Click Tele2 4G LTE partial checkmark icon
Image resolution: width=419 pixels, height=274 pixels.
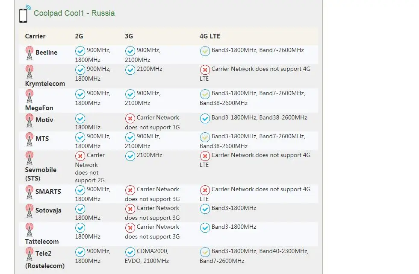[205, 252]
